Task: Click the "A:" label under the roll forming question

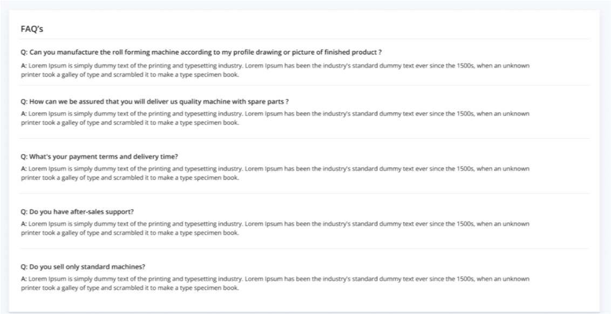Action: 24,66
